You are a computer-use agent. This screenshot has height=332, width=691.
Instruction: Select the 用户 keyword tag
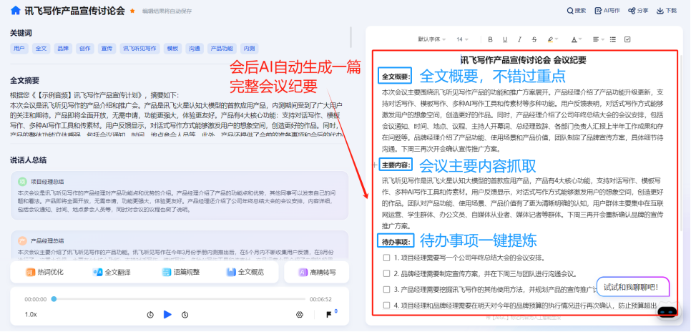pyautogui.click(x=19, y=49)
